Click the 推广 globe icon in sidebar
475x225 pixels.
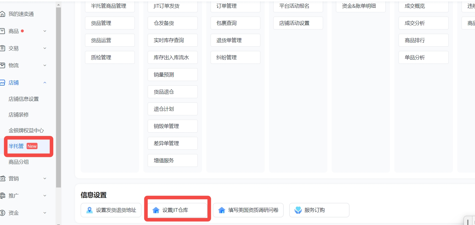(x=3, y=196)
